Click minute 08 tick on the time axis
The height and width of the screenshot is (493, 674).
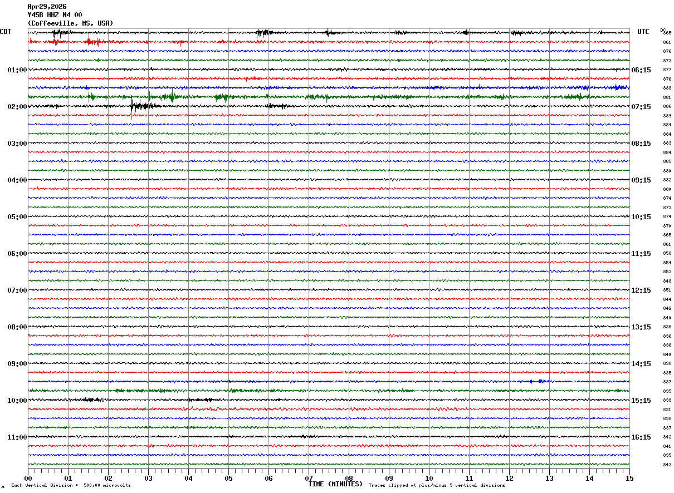tap(349, 478)
